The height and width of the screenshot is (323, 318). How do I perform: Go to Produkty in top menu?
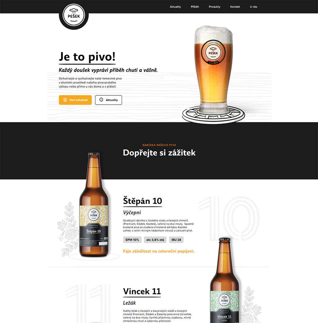click(215, 7)
